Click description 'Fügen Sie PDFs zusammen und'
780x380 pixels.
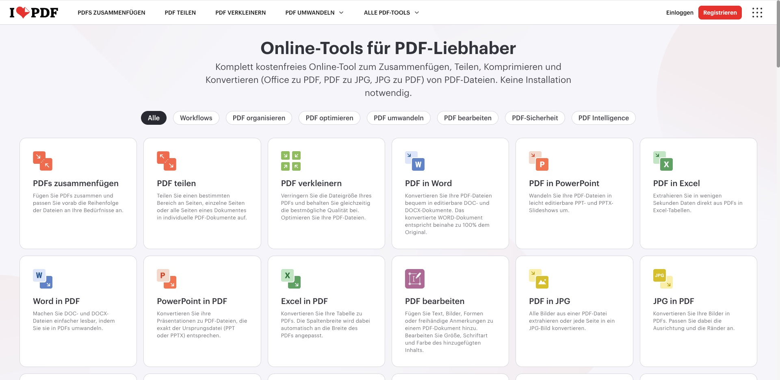(73, 195)
